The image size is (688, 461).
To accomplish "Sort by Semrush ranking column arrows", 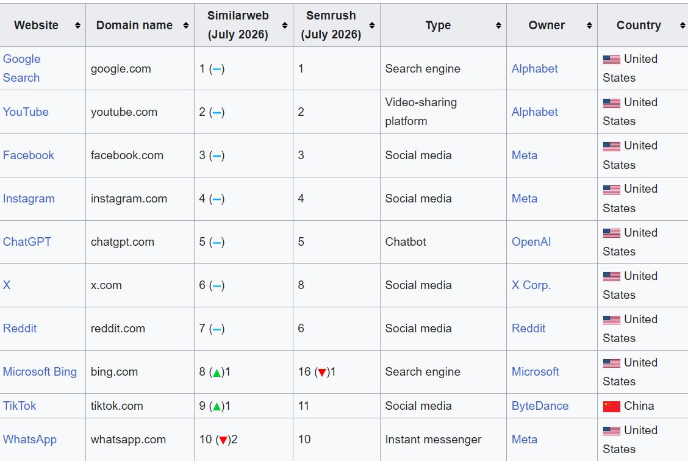I will [372, 26].
